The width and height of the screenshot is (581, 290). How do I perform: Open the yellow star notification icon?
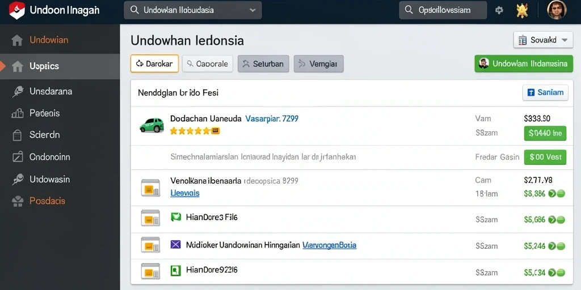(x=522, y=10)
